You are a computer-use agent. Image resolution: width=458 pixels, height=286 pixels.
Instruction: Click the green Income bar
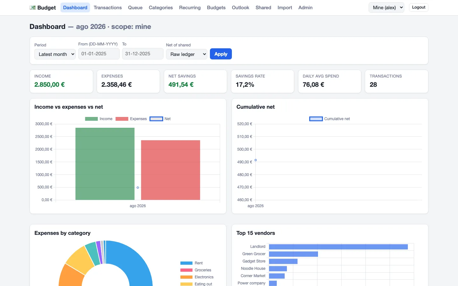coord(105,164)
